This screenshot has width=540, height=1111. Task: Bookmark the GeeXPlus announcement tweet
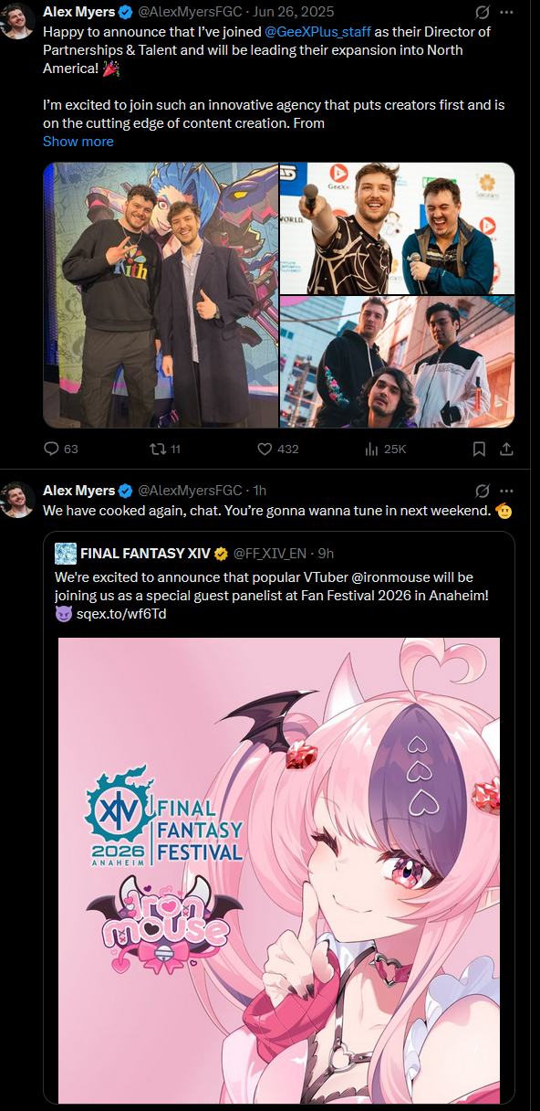pyautogui.click(x=479, y=449)
